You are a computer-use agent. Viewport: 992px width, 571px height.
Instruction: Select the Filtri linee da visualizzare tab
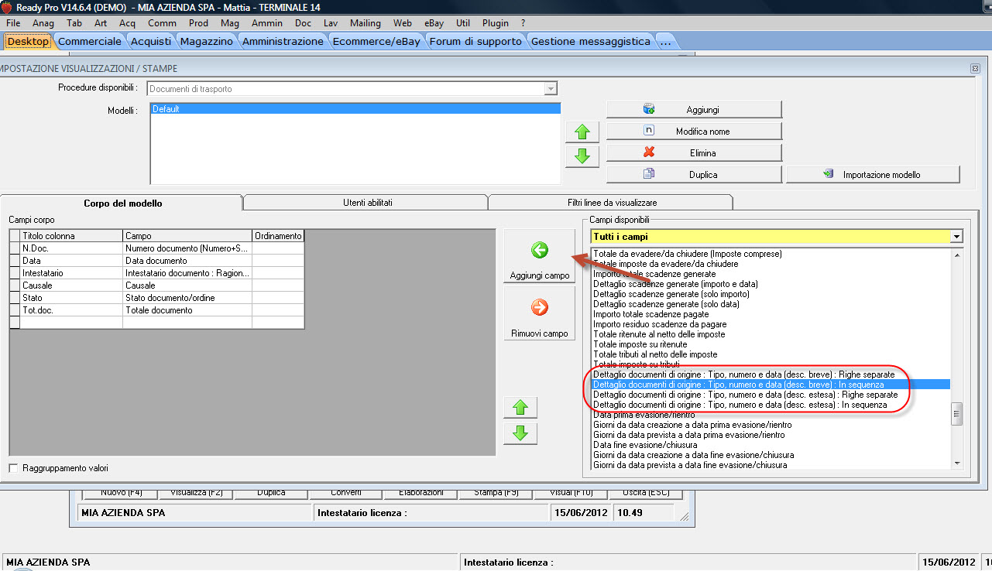611,203
